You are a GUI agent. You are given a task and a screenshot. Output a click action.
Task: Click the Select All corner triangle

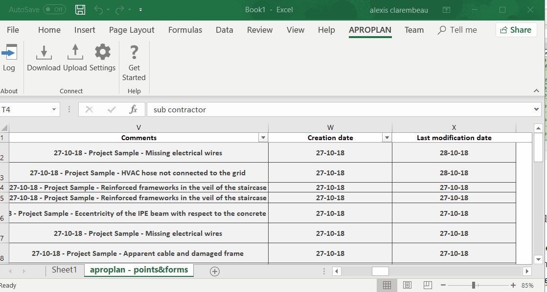coord(4,128)
